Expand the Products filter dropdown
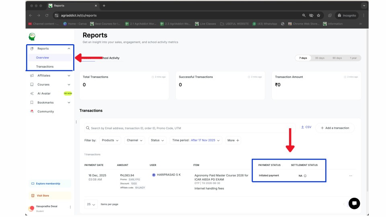 pos(111,140)
